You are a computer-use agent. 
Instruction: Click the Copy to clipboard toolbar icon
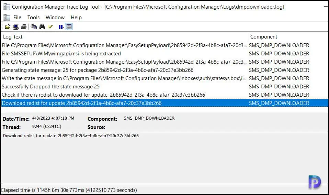pos(34,27)
